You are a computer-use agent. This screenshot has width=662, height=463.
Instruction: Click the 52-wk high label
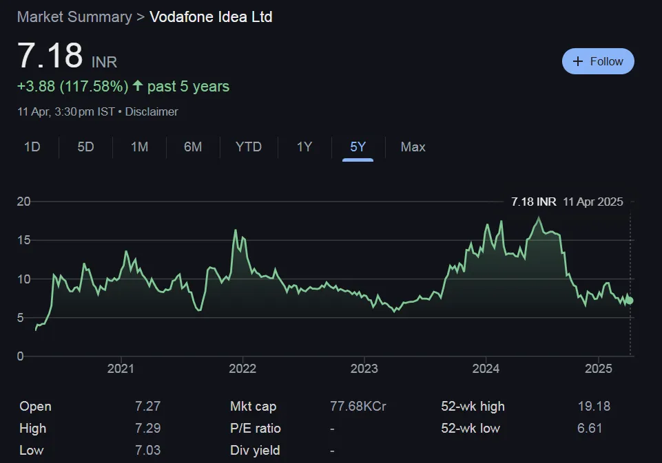click(x=473, y=406)
